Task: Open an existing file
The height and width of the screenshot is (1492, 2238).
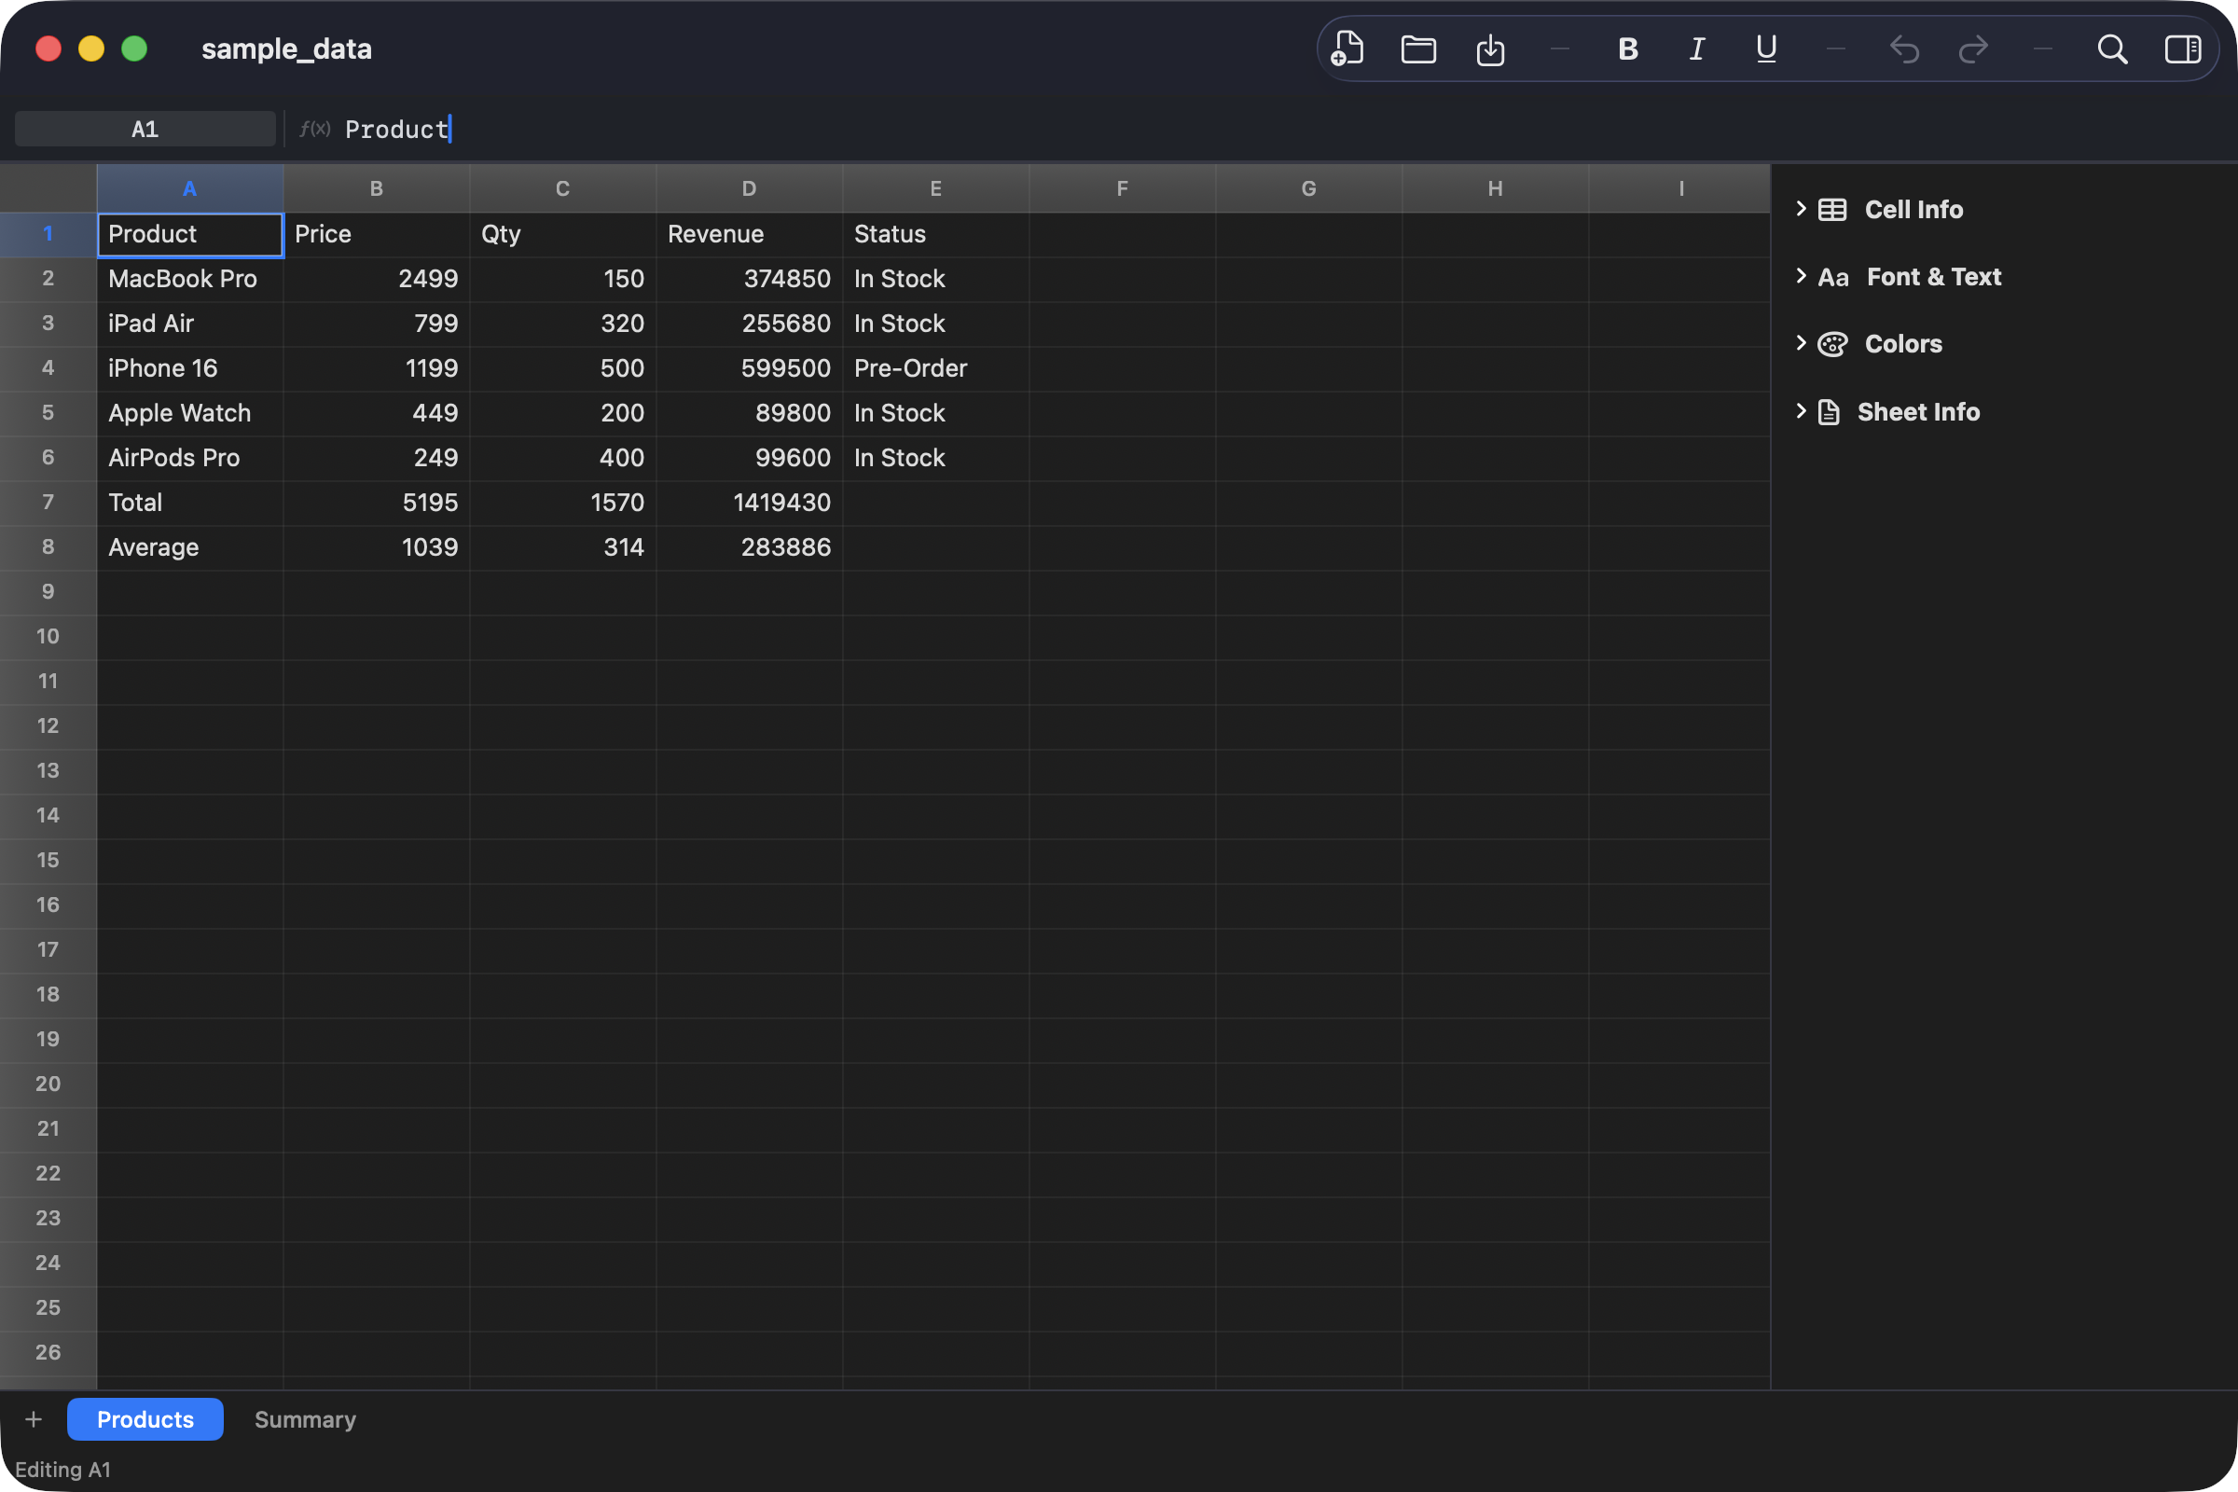Action: 1417,48
